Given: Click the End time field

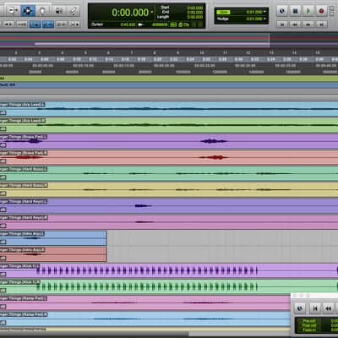Looking at the screenshot, I should tap(195, 13).
